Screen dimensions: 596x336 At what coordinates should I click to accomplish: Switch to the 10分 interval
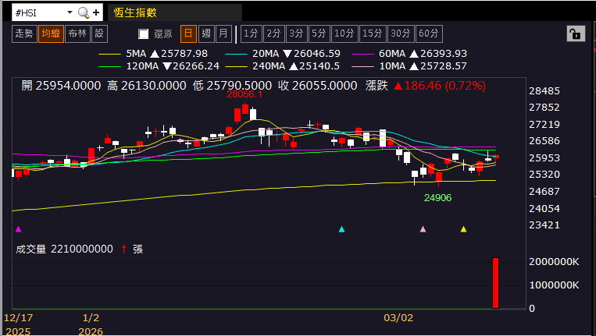[x=344, y=34]
